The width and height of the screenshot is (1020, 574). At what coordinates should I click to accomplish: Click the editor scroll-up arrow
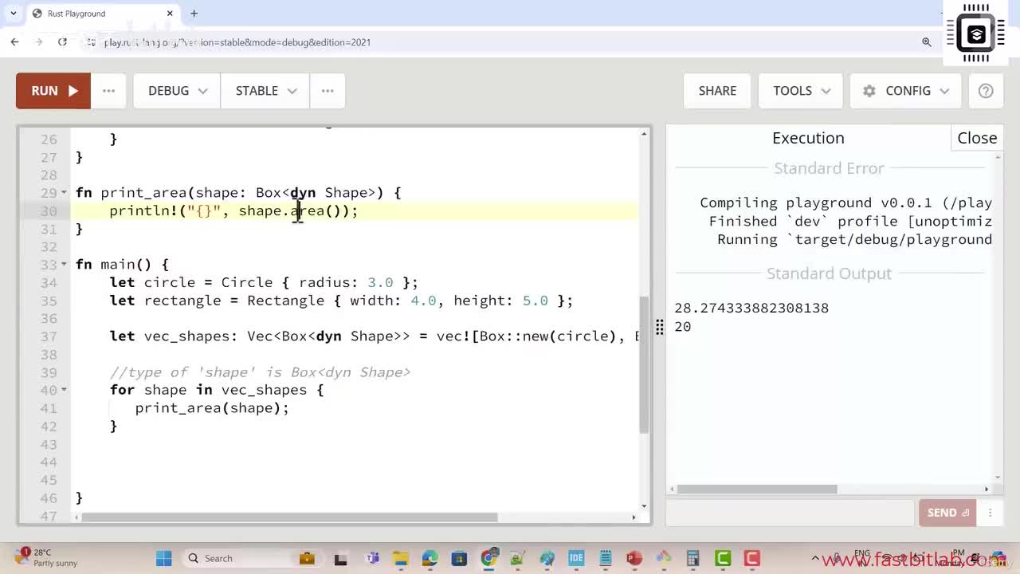[644, 134]
